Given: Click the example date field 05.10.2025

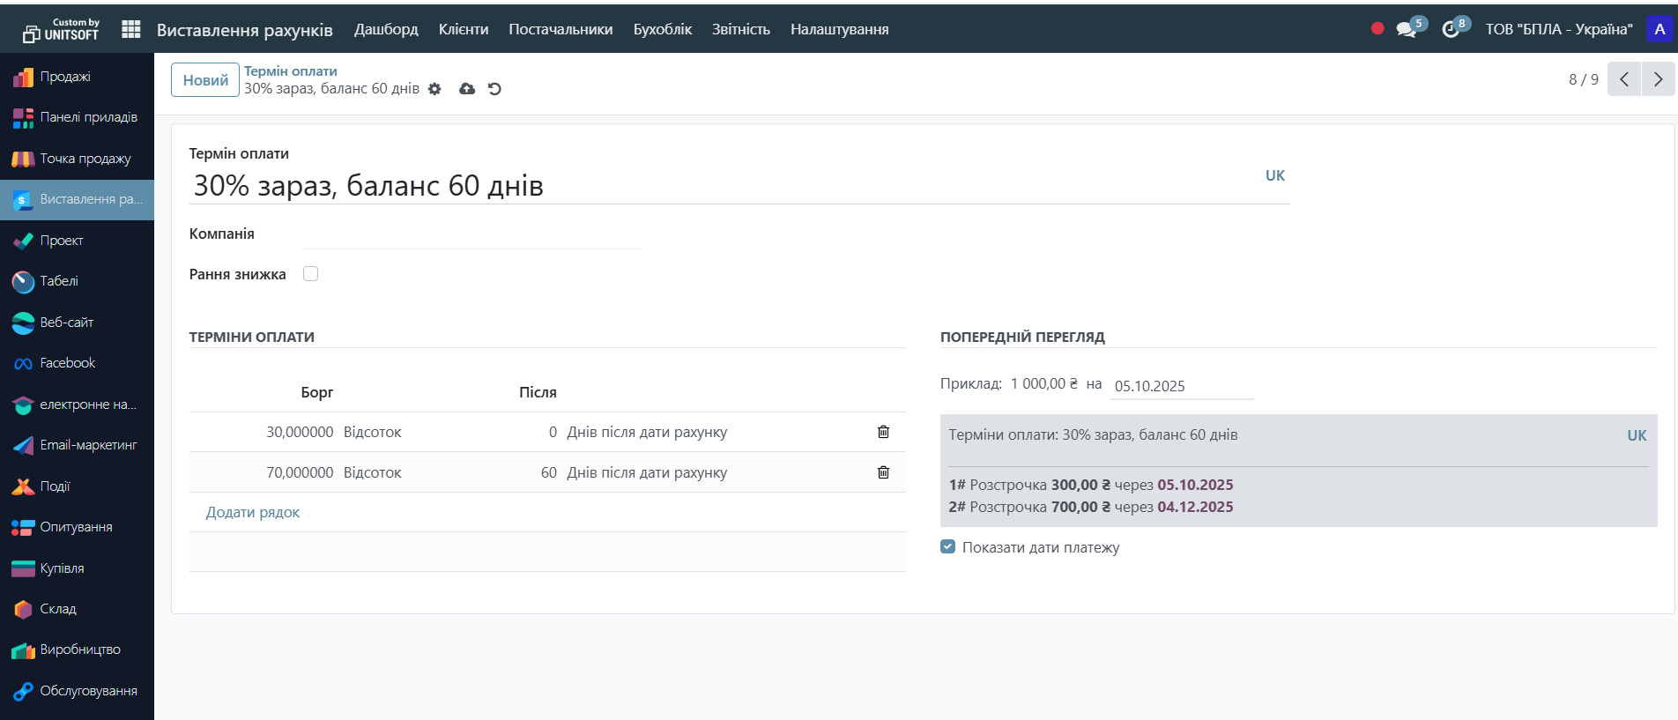Looking at the screenshot, I should [1181, 386].
